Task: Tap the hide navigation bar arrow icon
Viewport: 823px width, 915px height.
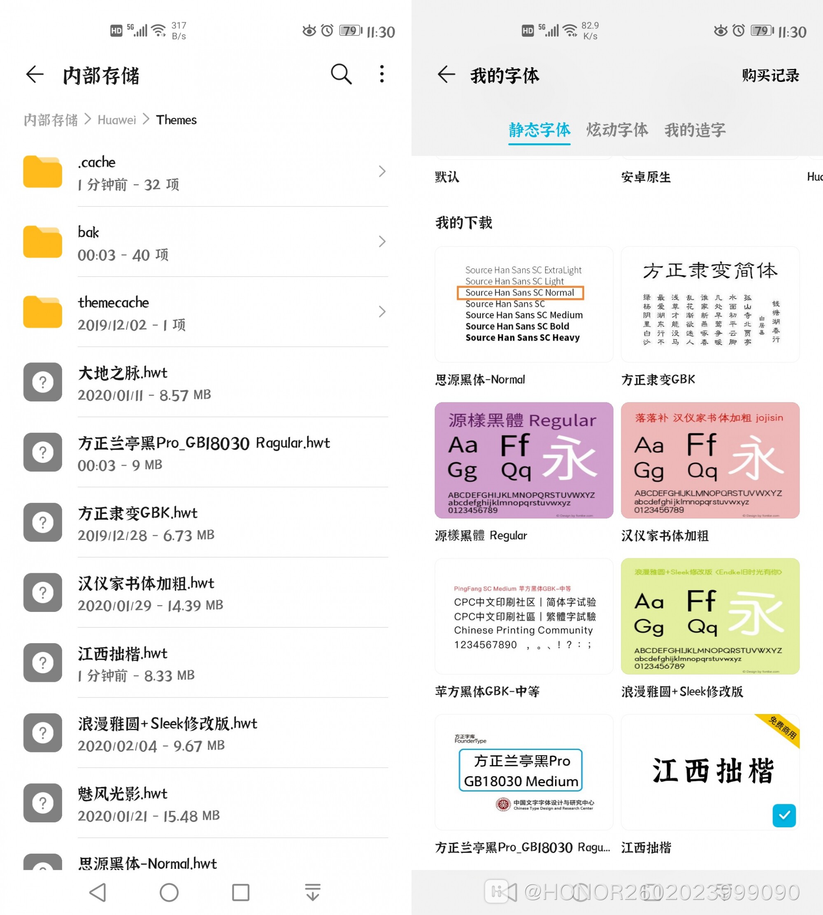Action: (x=312, y=892)
